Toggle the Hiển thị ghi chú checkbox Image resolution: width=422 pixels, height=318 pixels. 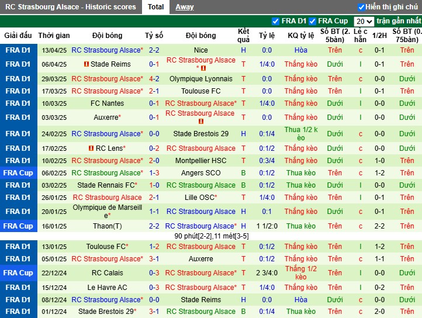[x=361, y=7]
